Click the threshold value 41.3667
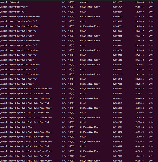The width and height of the screenshot is (158, 162). click(140, 31)
